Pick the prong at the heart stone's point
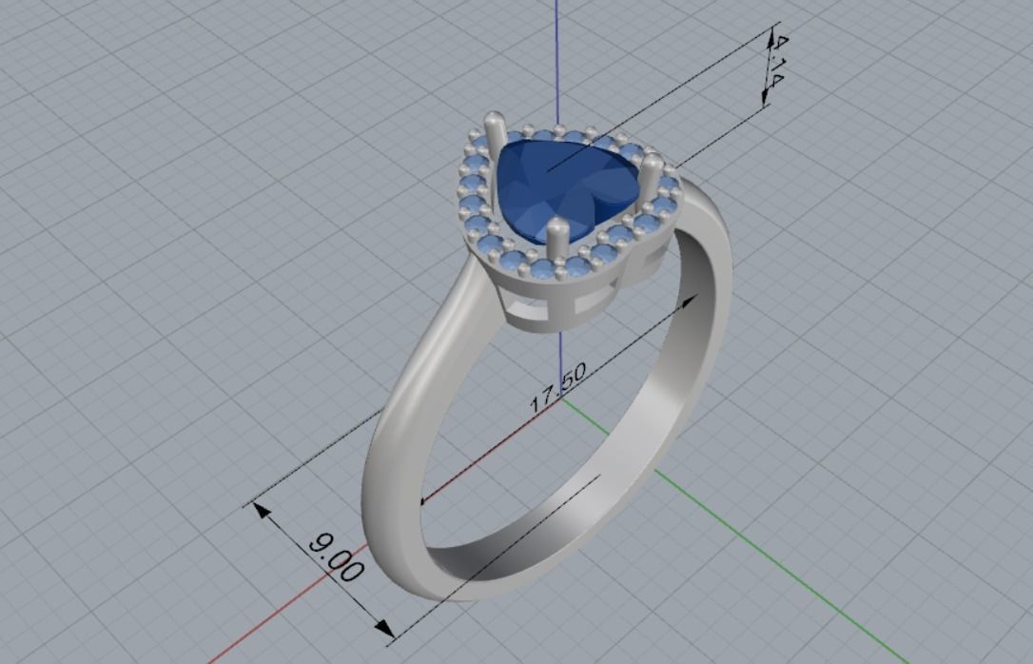 (x=558, y=241)
